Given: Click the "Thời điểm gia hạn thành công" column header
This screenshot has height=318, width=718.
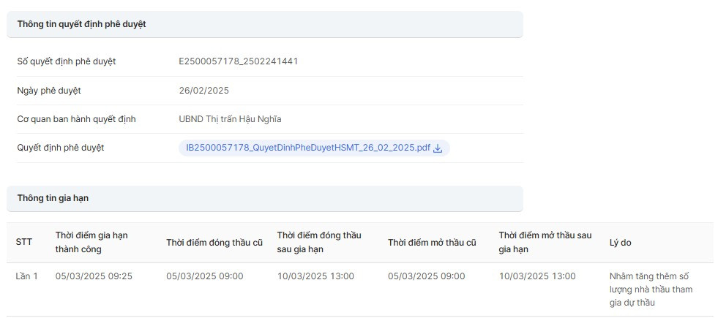Looking at the screenshot, I should (91, 243).
